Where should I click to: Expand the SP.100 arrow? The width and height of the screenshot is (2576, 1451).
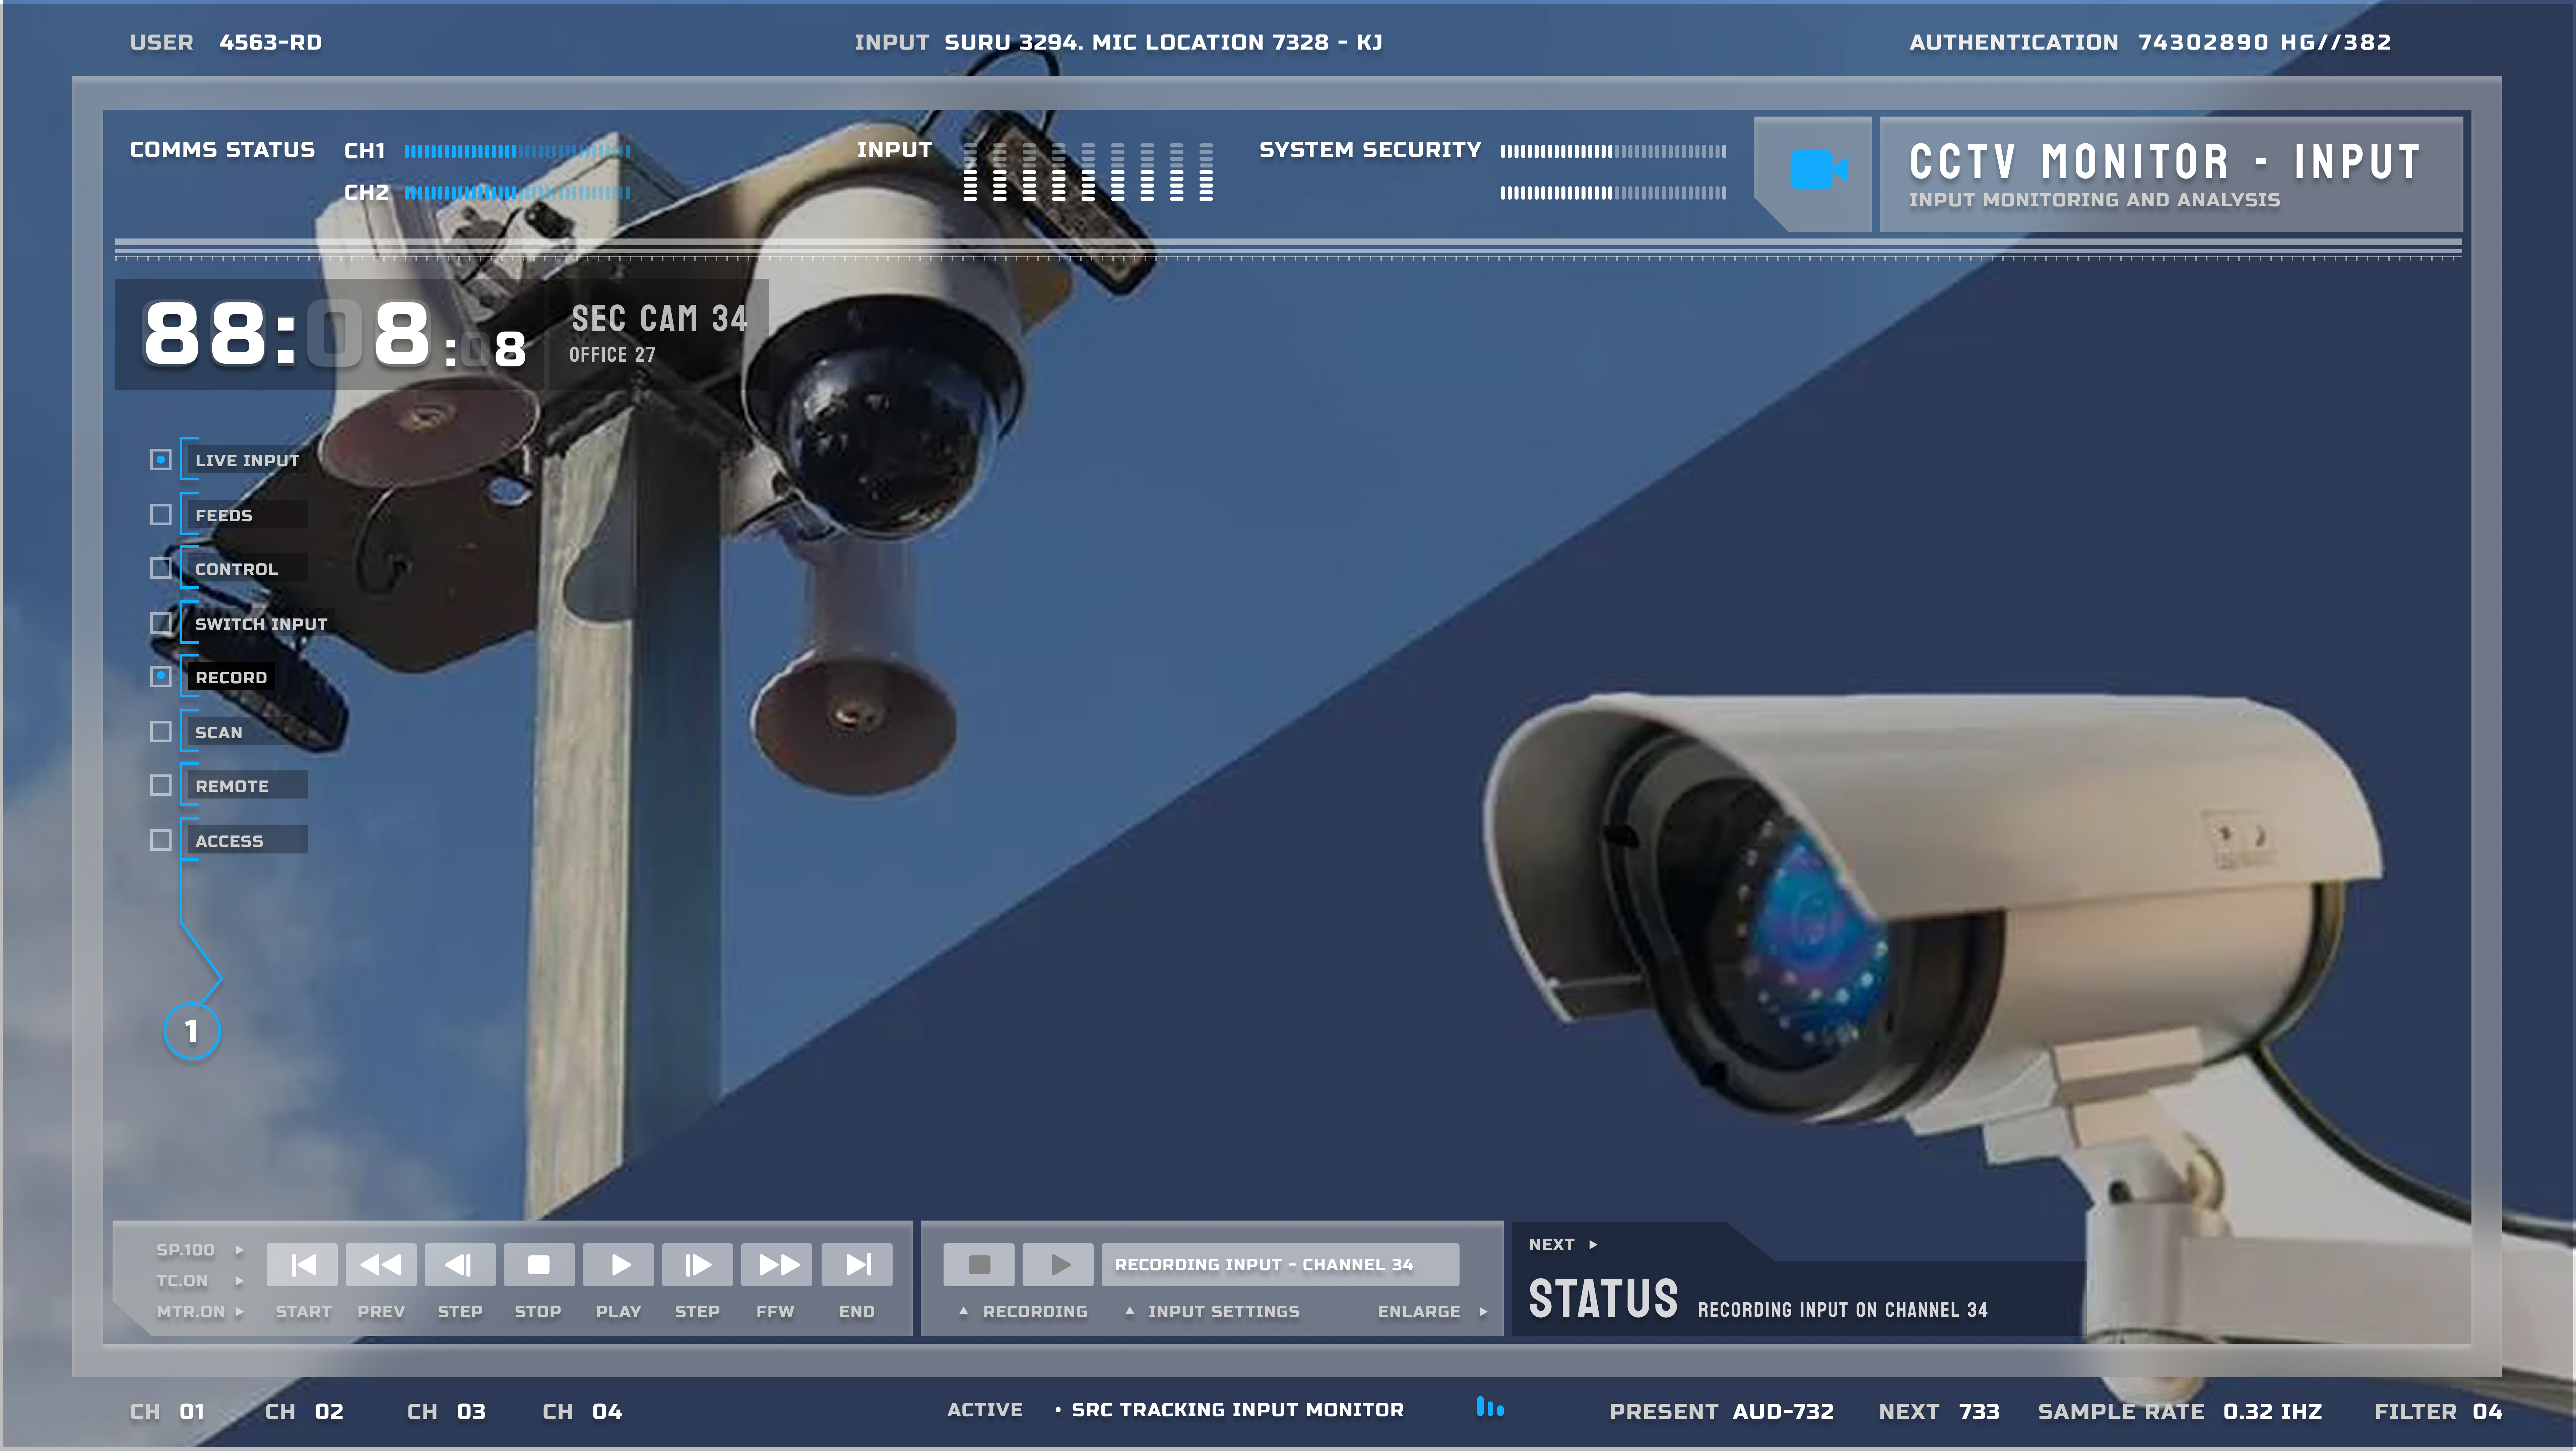click(239, 1250)
